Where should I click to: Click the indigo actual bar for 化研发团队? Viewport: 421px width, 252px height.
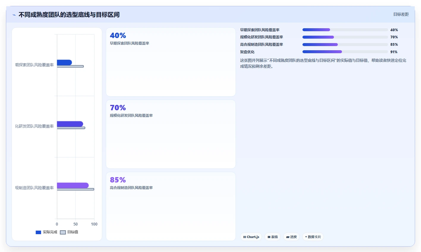(70, 124)
